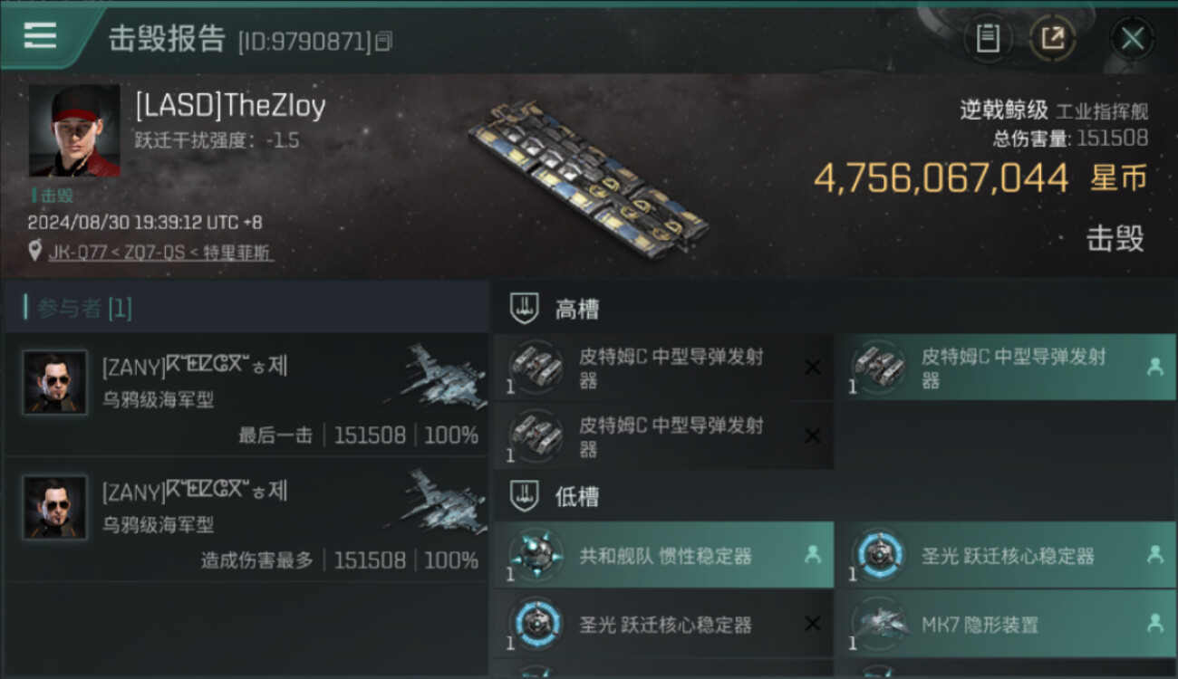This screenshot has height=679, width=1178.
Task: Open last-hit attacker's portrait
Action: (55, 382)
